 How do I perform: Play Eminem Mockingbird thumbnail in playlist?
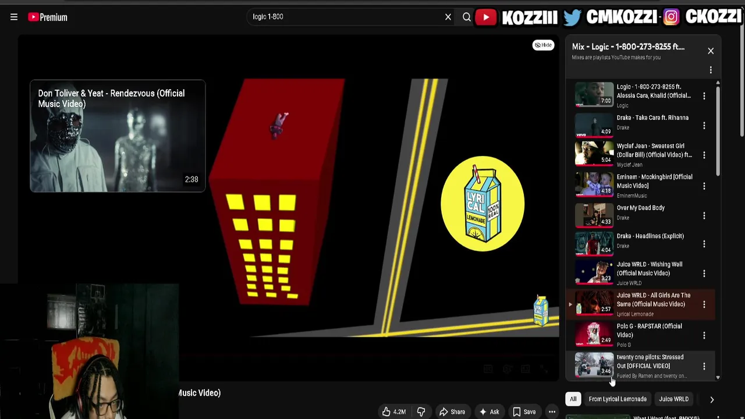pos(594,185)
